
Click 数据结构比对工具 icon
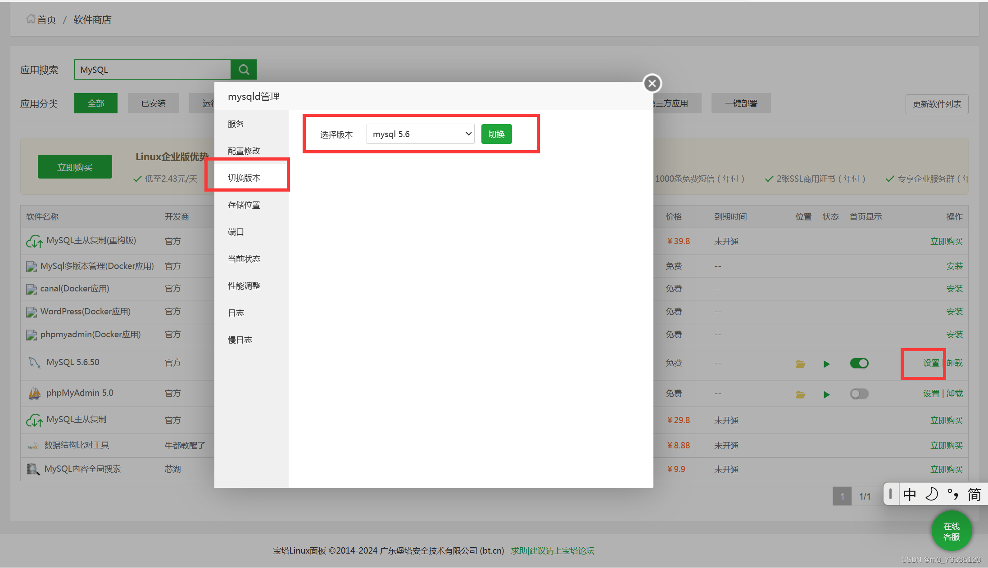[x=33, y=446]
